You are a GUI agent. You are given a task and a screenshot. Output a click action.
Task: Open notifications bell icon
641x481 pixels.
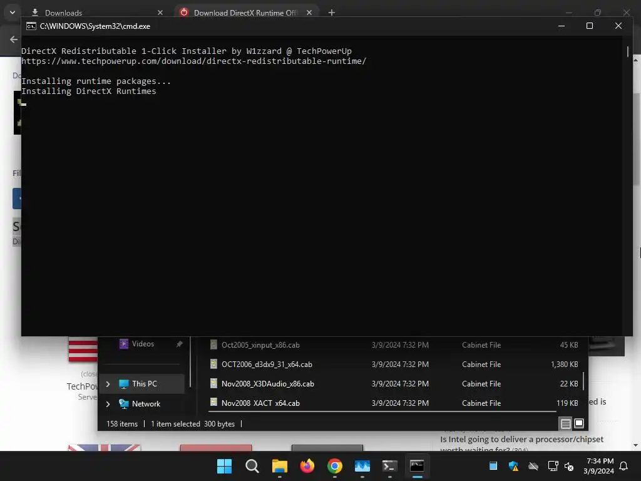pos(623,466)
